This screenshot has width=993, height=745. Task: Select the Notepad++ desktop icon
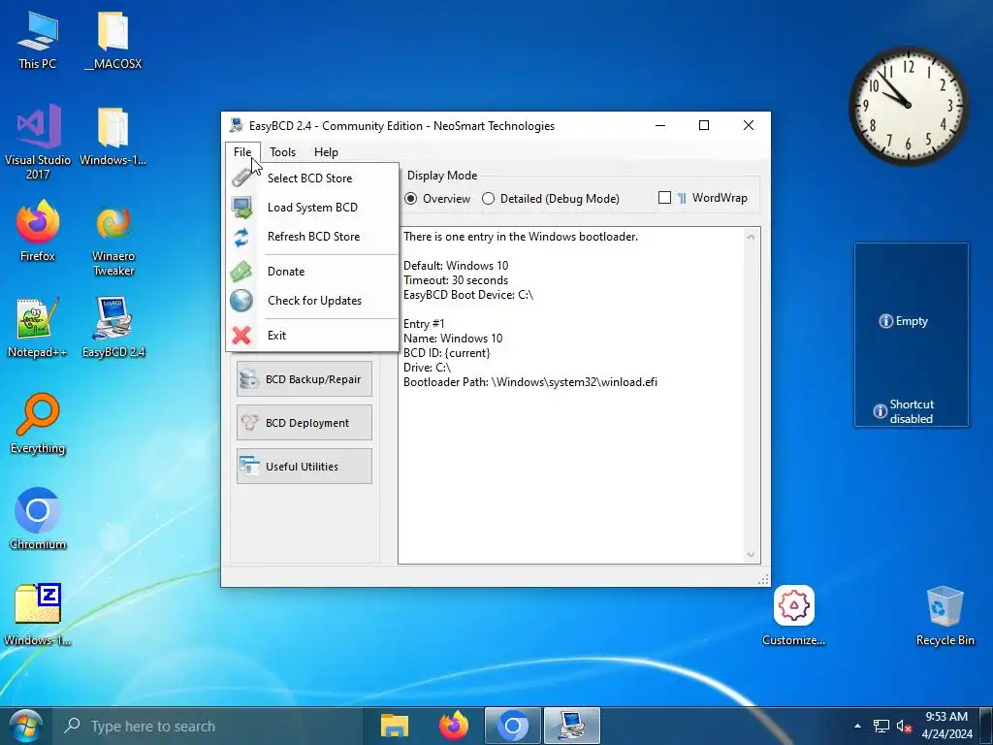point(38,328)
